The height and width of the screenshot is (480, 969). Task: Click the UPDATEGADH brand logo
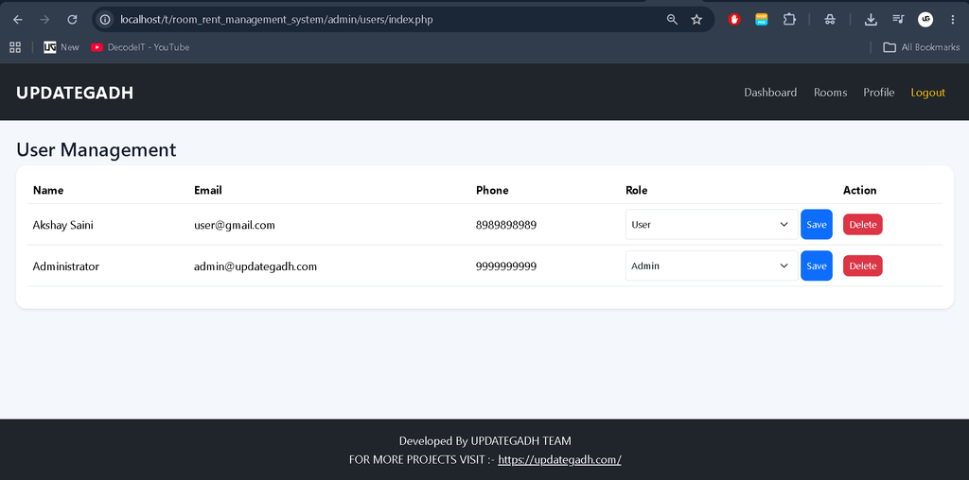tap(75, 93)
